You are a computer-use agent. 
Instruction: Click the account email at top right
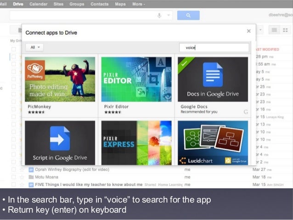click(x=281, y=15)
